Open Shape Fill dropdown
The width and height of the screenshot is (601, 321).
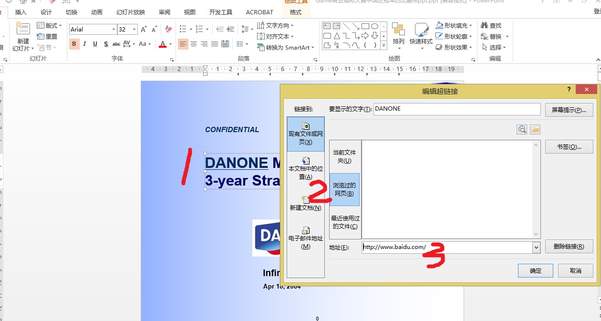pyautogui.click(x=454, y=25)
